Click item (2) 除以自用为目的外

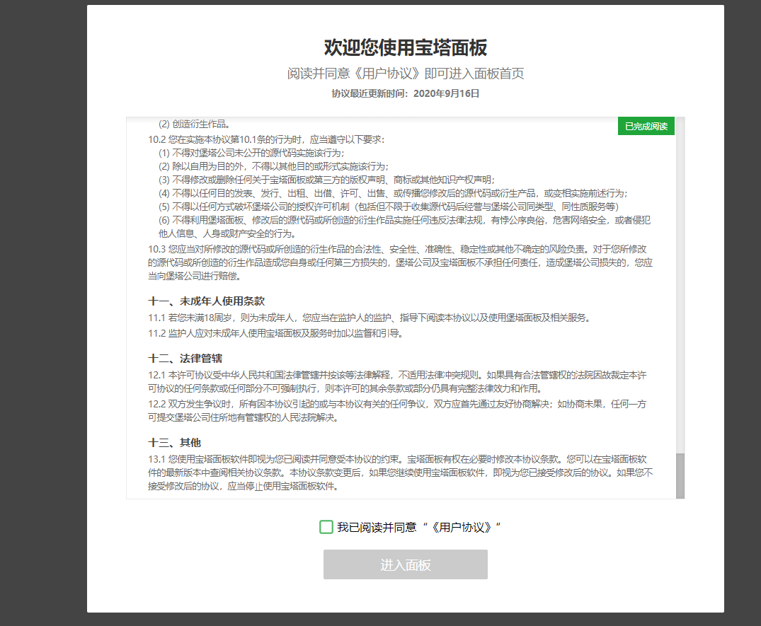[x=274, y=166]
